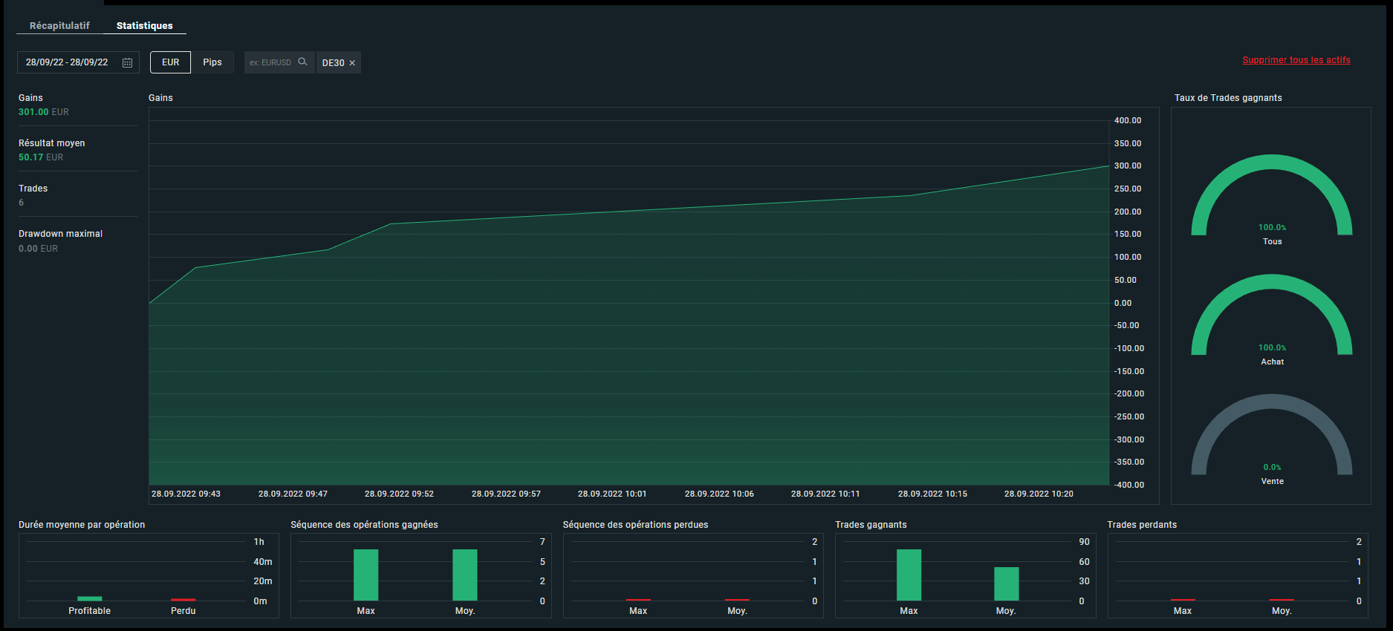Click Max bar in Séquence des opérations gagnées
The image size is (1393, 631).
tap(366, 575)
